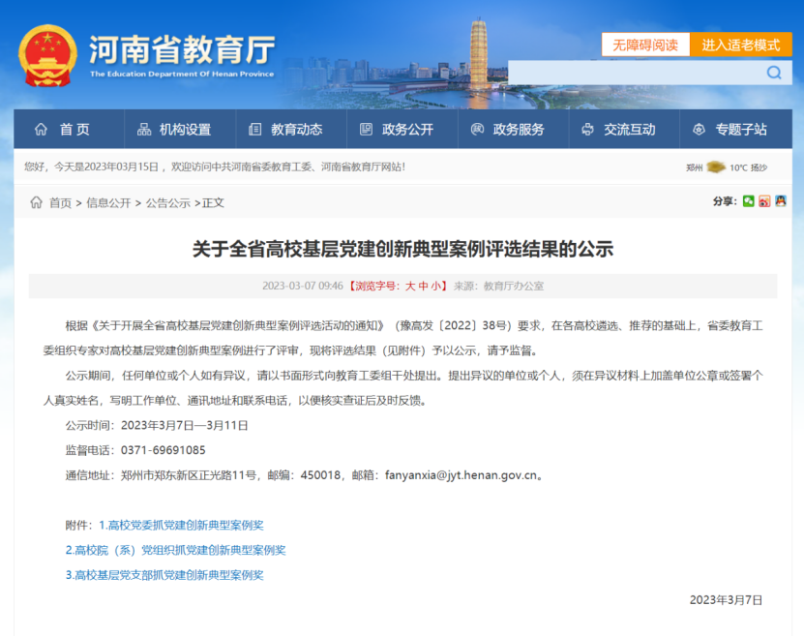The image size is (804, 637).
Task: Share the article via Weibo icon
Action: coord(763,201)
